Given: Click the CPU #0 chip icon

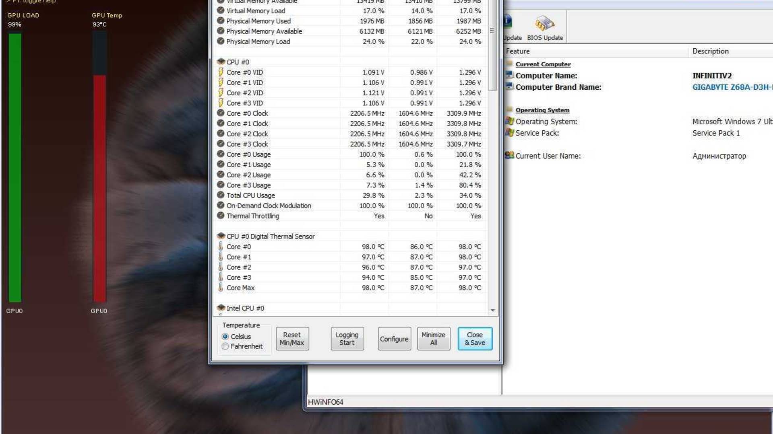Looking at the screenshot, I should click(221, 62).
